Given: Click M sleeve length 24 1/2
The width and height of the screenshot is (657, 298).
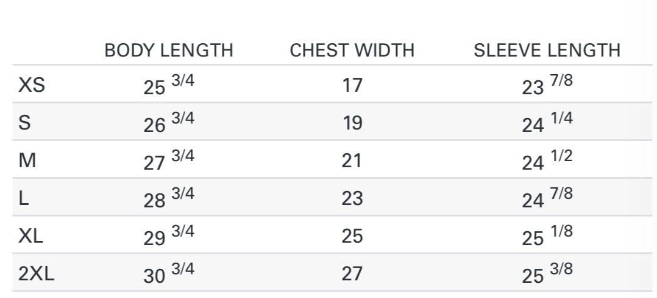Looking at the screenshot, I should [547, 161].
